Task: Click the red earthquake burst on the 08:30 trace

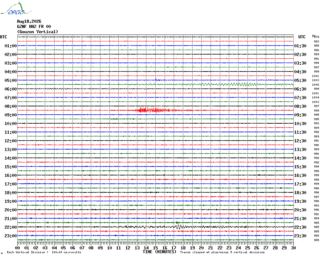Action: [x=156, y=110]
